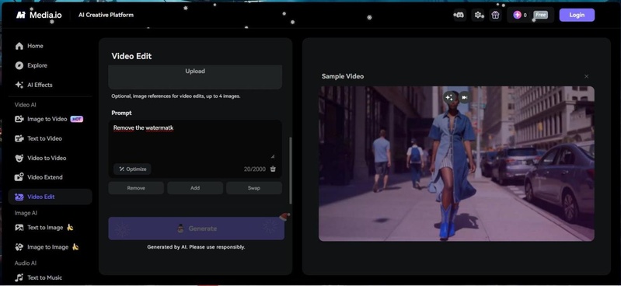Click the Media.io logo
The width and height of the screenshot is (621, 286).
[39, 15]
